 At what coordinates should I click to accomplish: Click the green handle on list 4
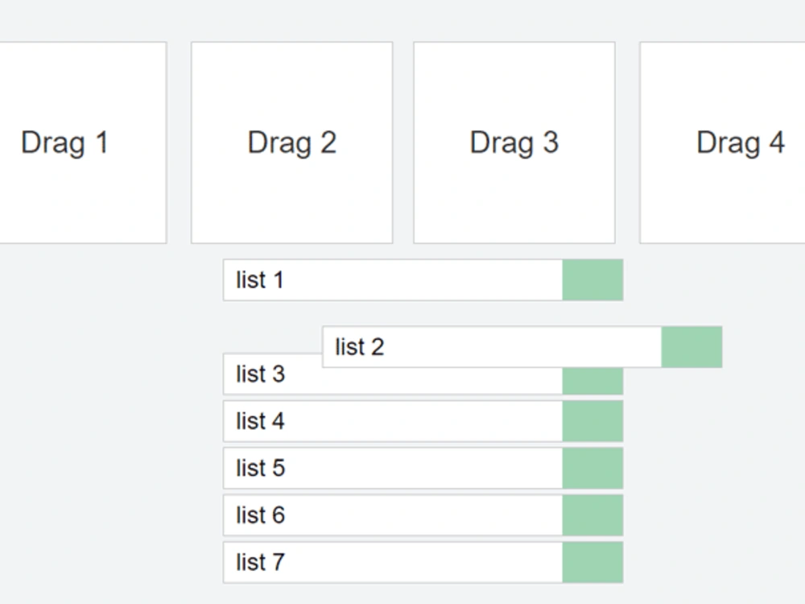(x=592, y=421)
